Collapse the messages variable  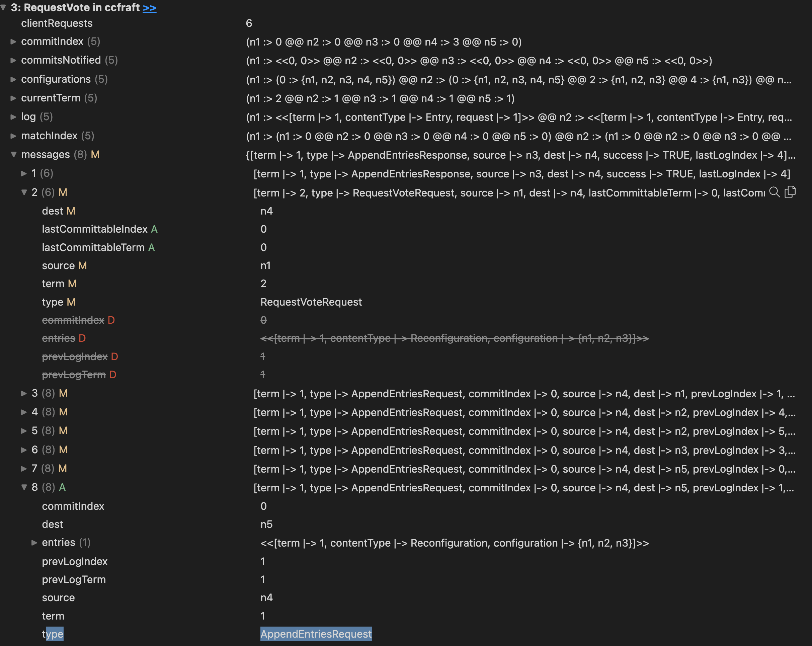tap(14, 155)
